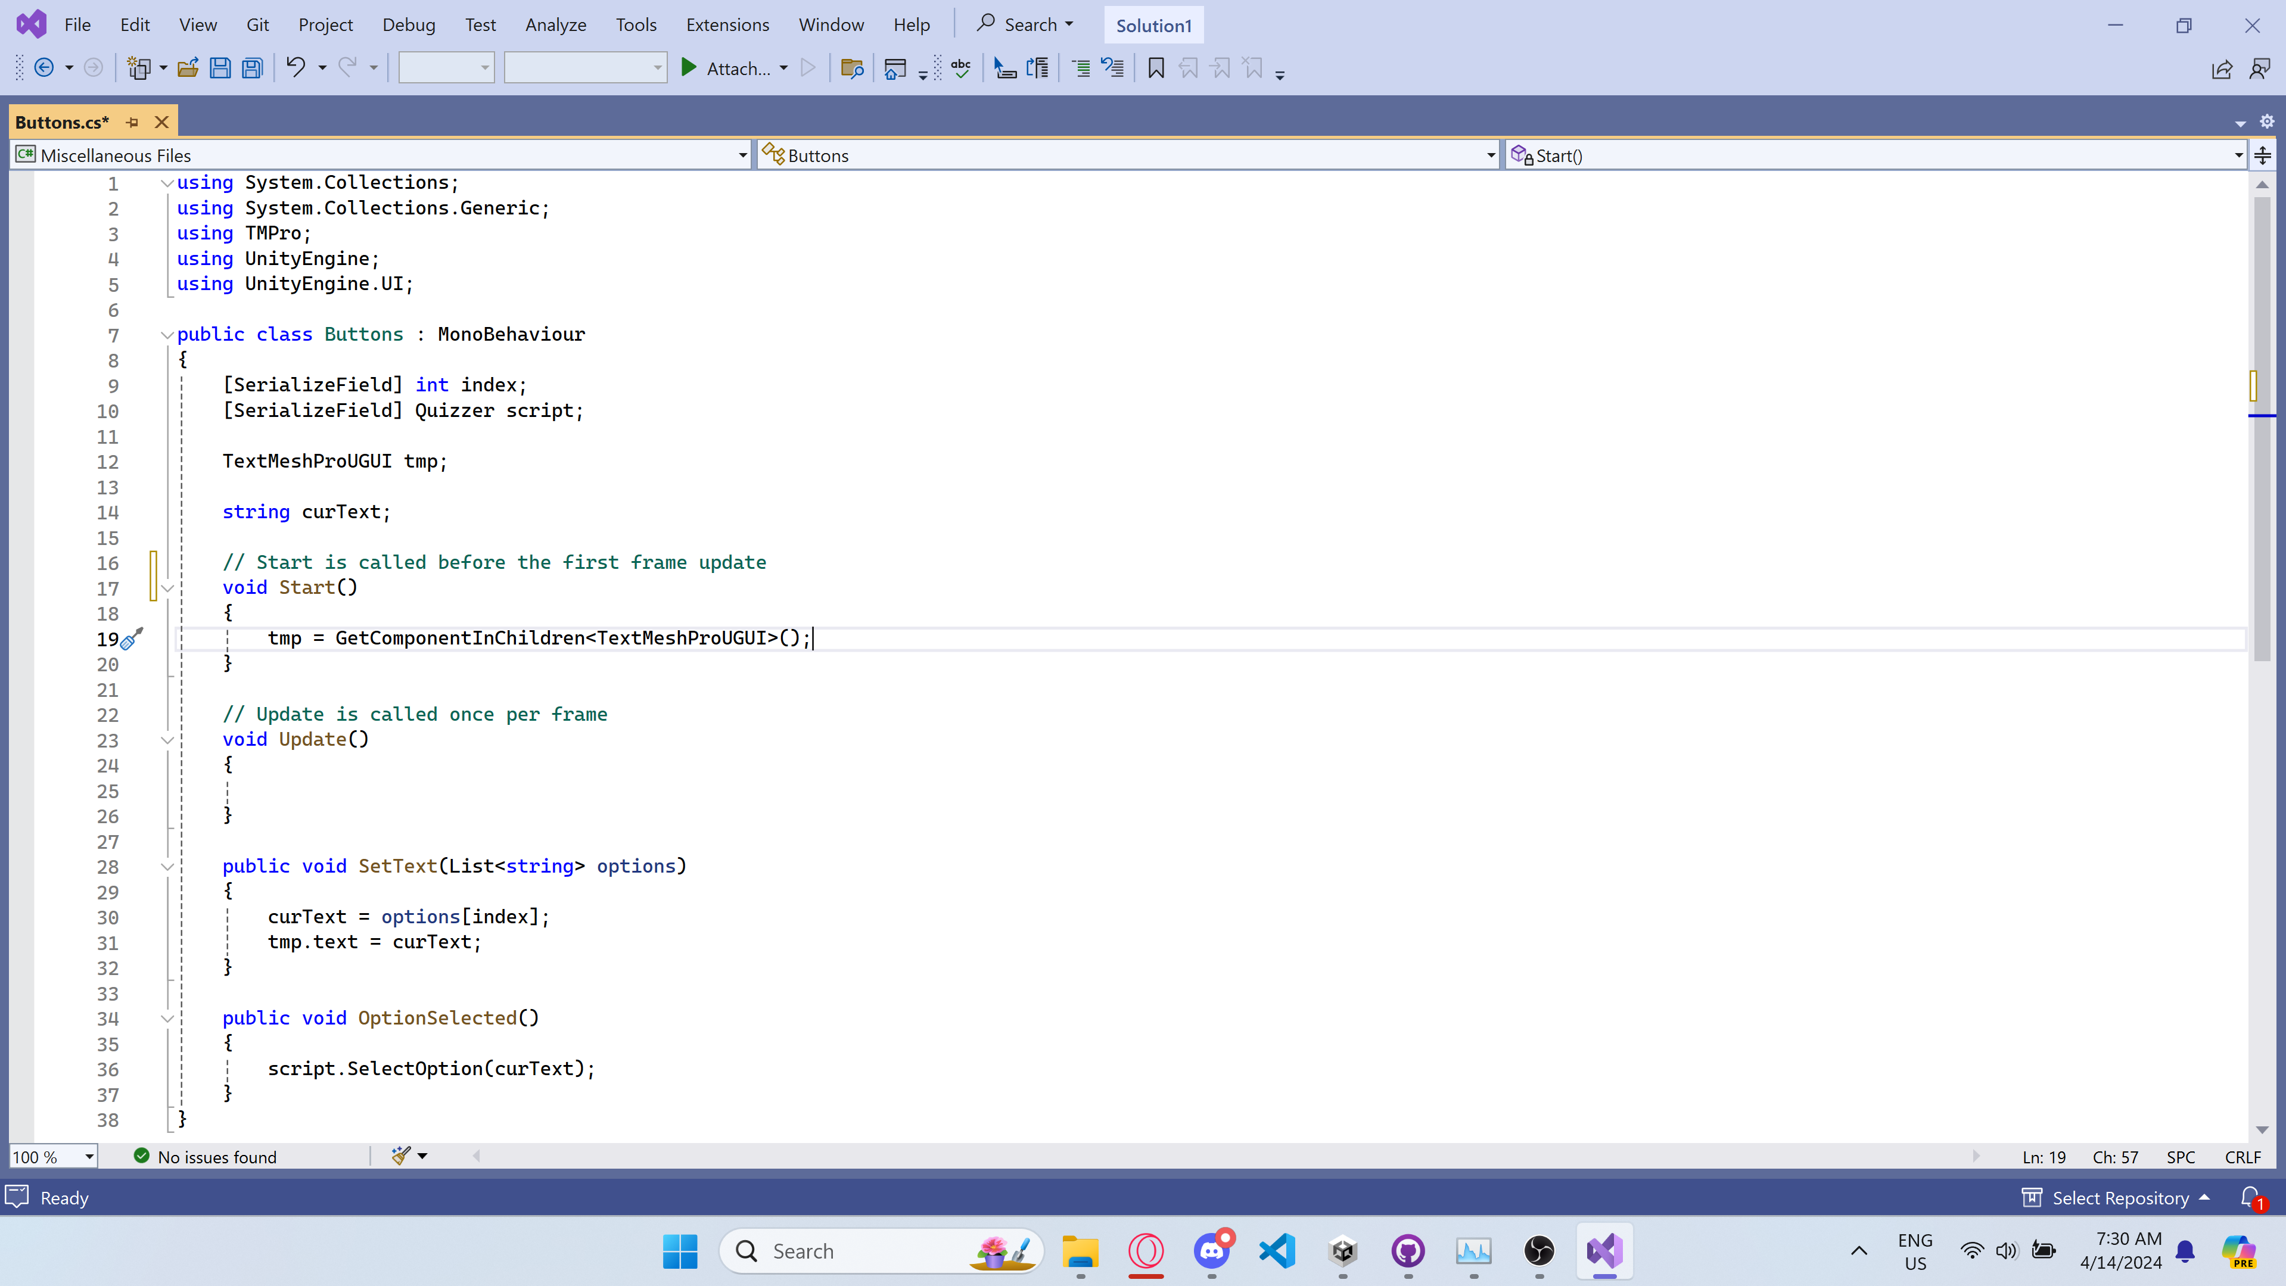
Task: Click the screwdriver quick actions icon on line 19
Action: coord(131,639)
